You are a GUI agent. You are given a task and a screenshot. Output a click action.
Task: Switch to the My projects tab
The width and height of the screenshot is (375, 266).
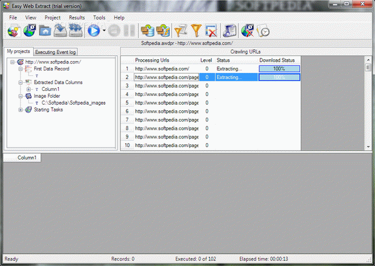[18, 51]
